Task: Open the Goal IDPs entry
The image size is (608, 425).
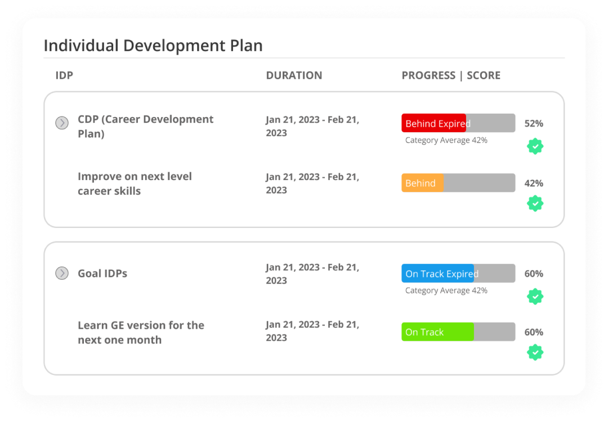Action: pos(102,273)
